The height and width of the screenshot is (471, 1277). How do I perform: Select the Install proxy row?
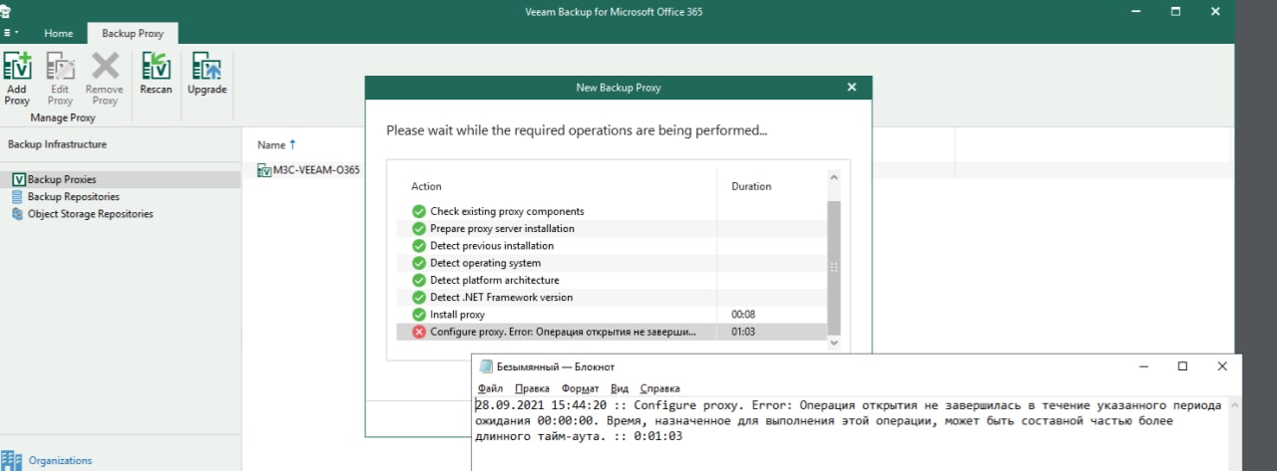click(612, 315)
